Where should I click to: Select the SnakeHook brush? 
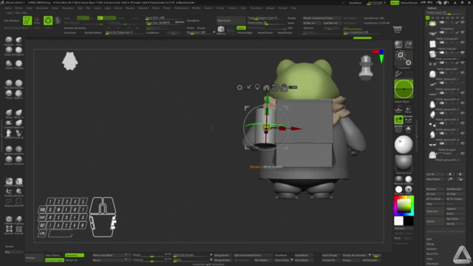[9, 123]
